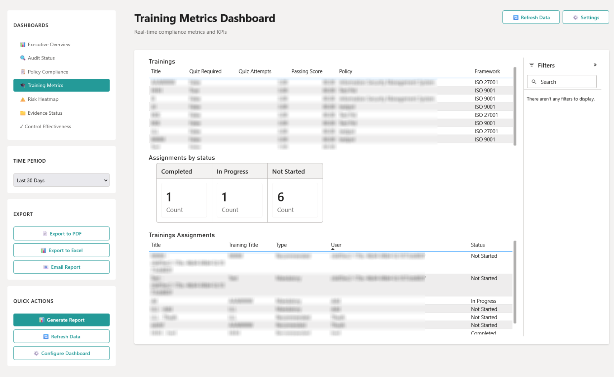Click the In Progress status cell in assignments
The height and width of the screenshot is (377, 614).
(483, 301)
